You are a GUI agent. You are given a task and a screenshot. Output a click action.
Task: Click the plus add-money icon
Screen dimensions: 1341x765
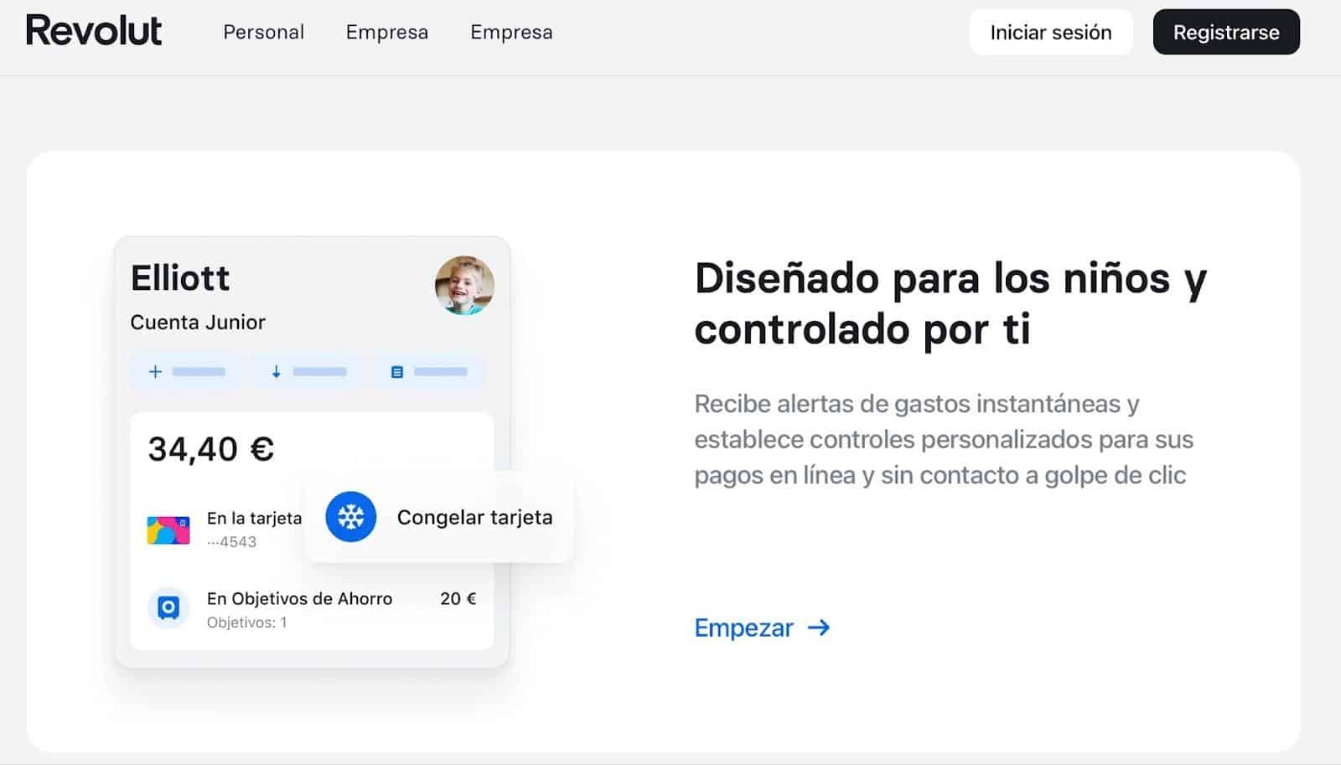point(155,371)
